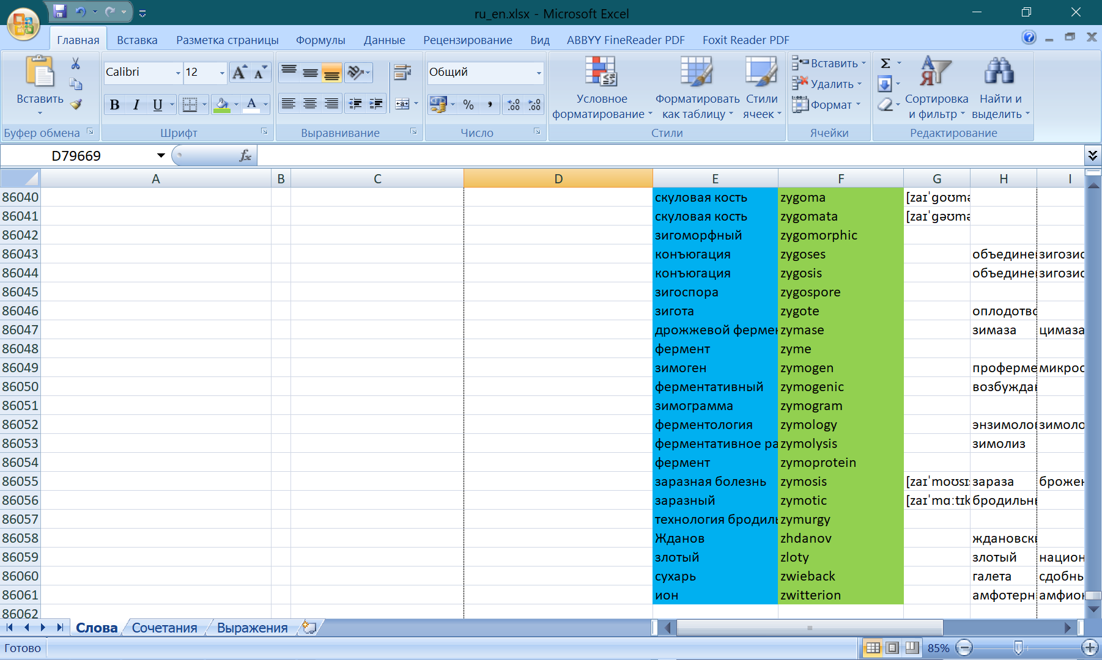Click the Format Painter brush icon
This screenshot has height=660, width=1102.
pos(76,105)
